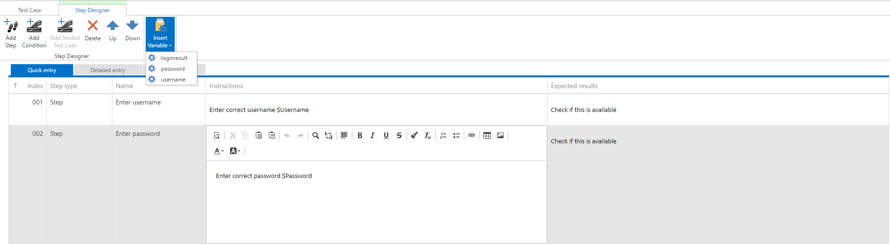Choose the loginresult variable from the menu
This screenshot has height=244, width=891.
pos(174,58)
